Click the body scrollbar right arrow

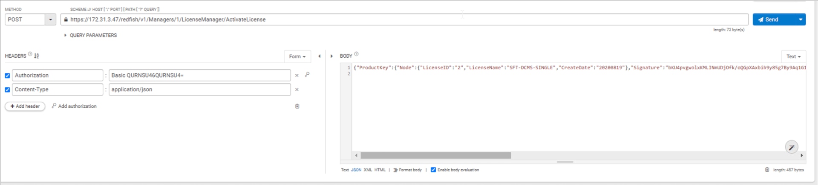coord(802,155)
